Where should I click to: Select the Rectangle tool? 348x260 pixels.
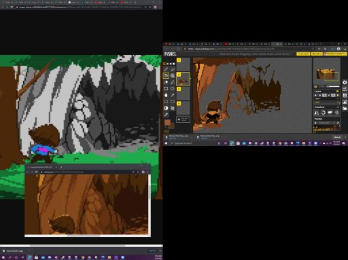click(x=166, y=89)
